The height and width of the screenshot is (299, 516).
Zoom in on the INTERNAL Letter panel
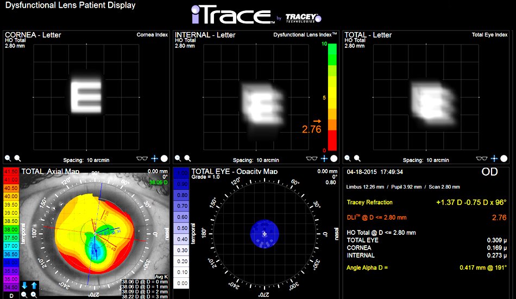pos(187,159)
